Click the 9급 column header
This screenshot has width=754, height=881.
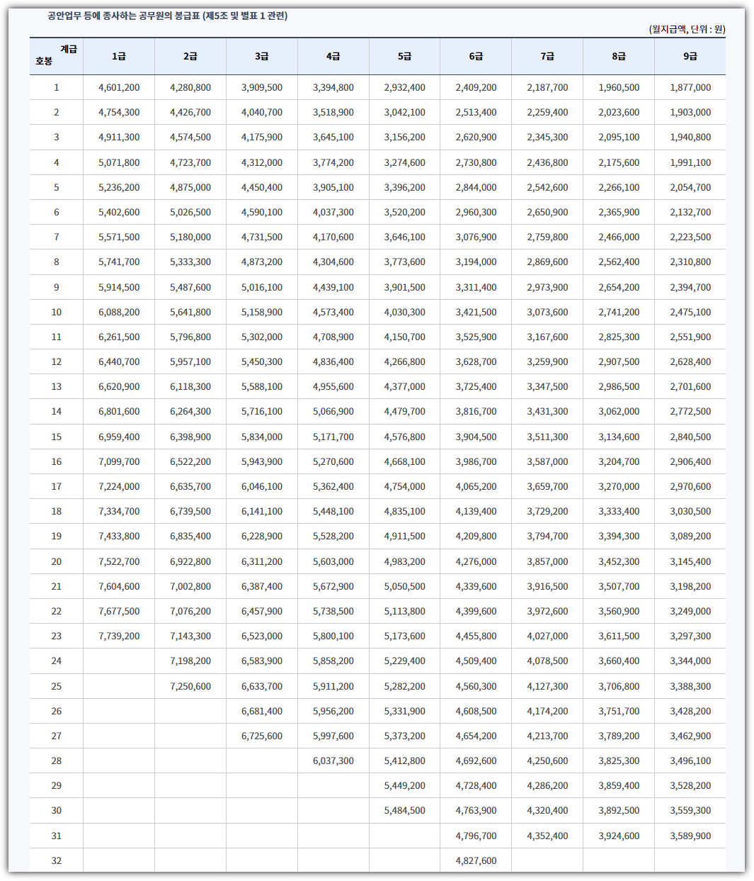click(x=690, y=57)
